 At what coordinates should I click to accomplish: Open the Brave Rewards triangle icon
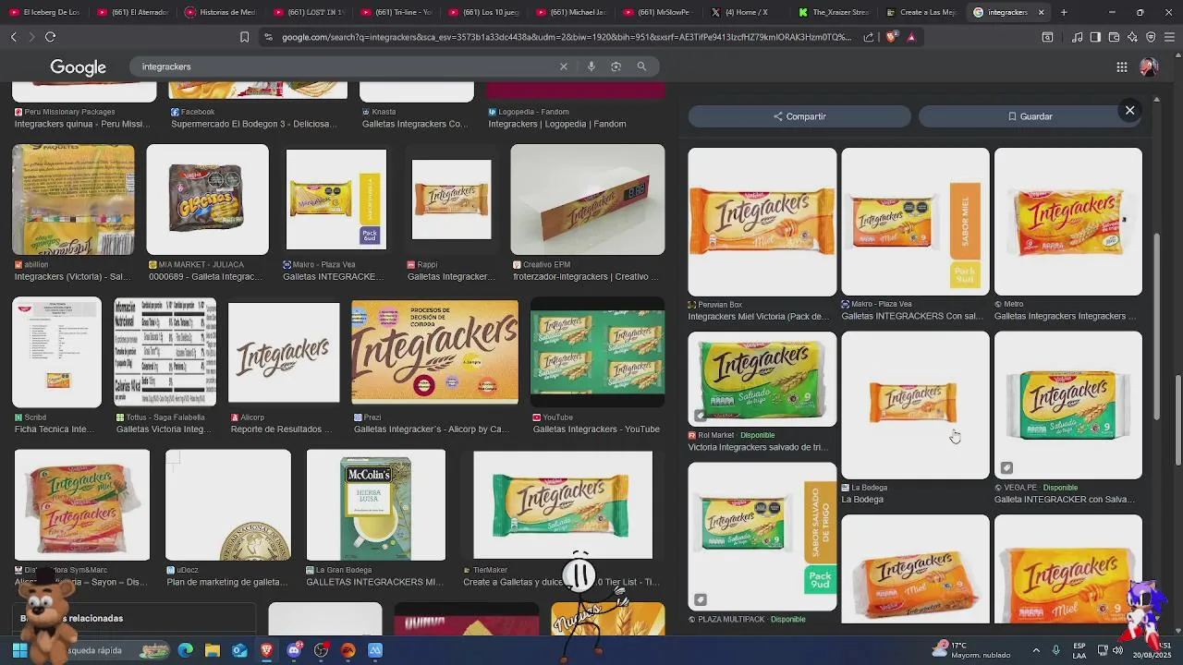click(x=911, y=37)
